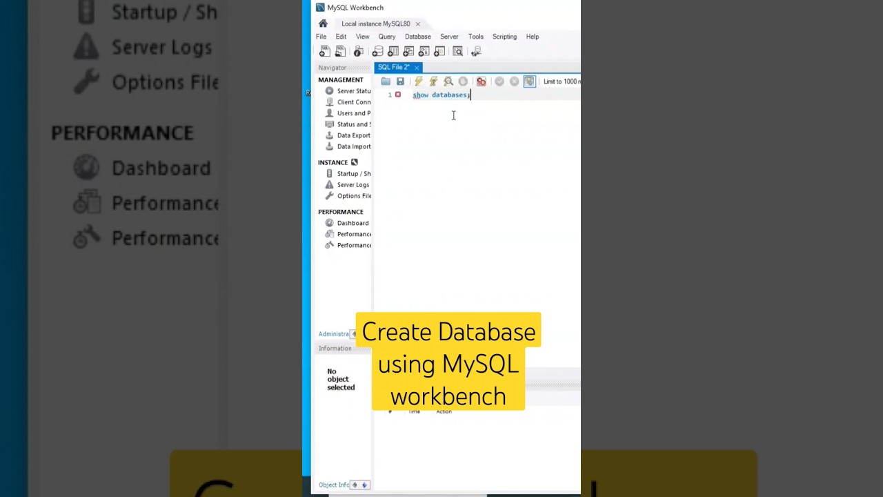Screen dimensions: 883x497
Task: Click create new function icon
Action: click(439, 52)
